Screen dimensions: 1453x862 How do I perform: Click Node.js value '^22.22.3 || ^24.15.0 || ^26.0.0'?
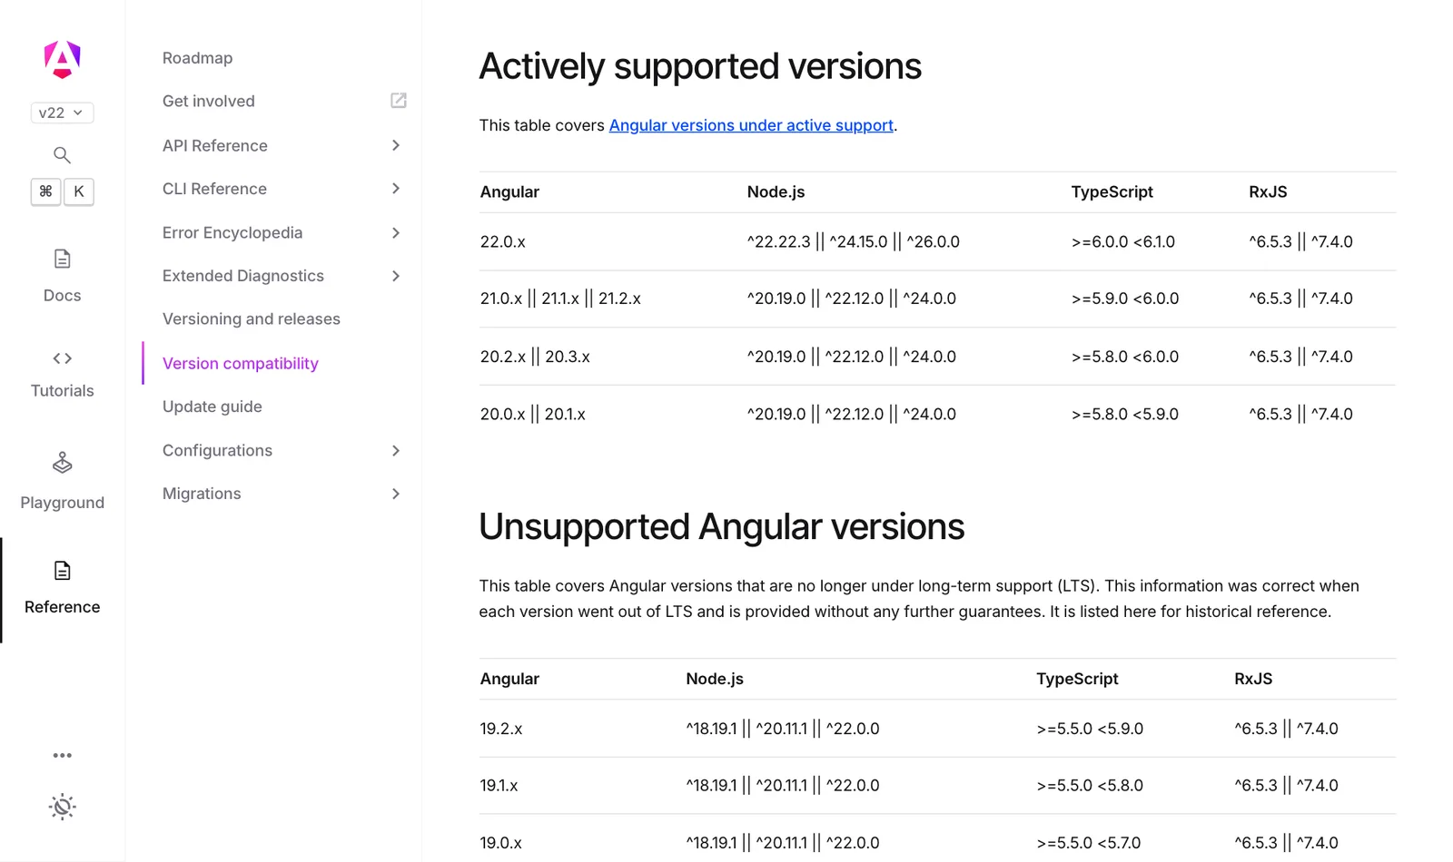coord(854,242)
